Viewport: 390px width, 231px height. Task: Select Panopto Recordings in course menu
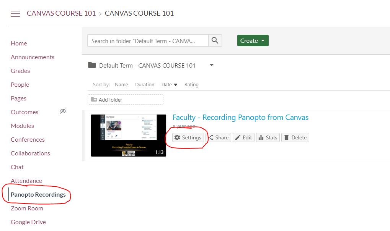pos(38,194)
